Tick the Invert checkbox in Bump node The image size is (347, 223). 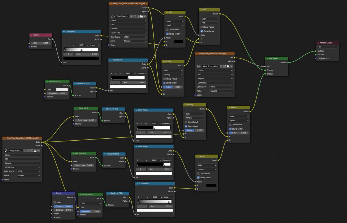55,202
